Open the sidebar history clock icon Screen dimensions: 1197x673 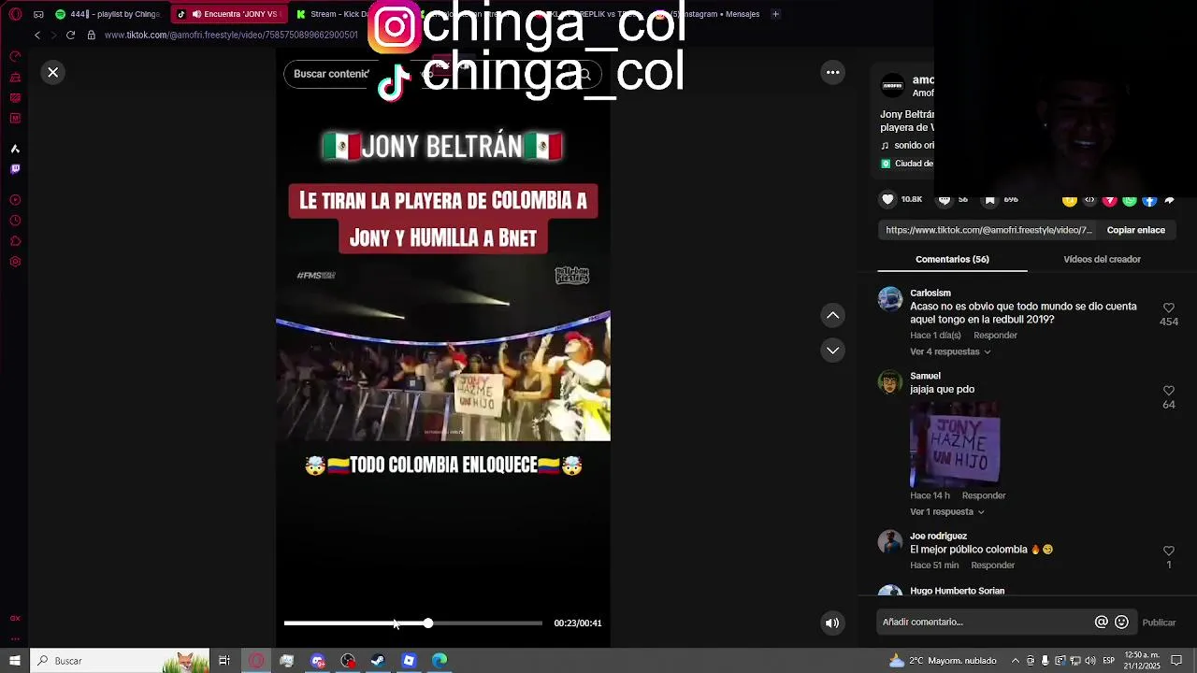tap(15, 221)
